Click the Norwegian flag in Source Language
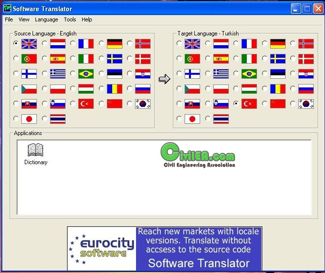The image size is (325, 273). [143, 44]
